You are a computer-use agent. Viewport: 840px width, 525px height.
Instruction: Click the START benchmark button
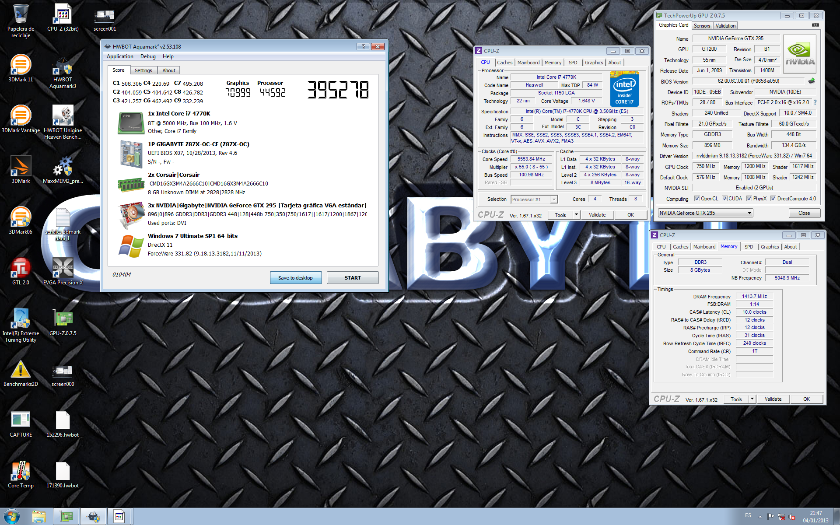[x=353, y=278]
